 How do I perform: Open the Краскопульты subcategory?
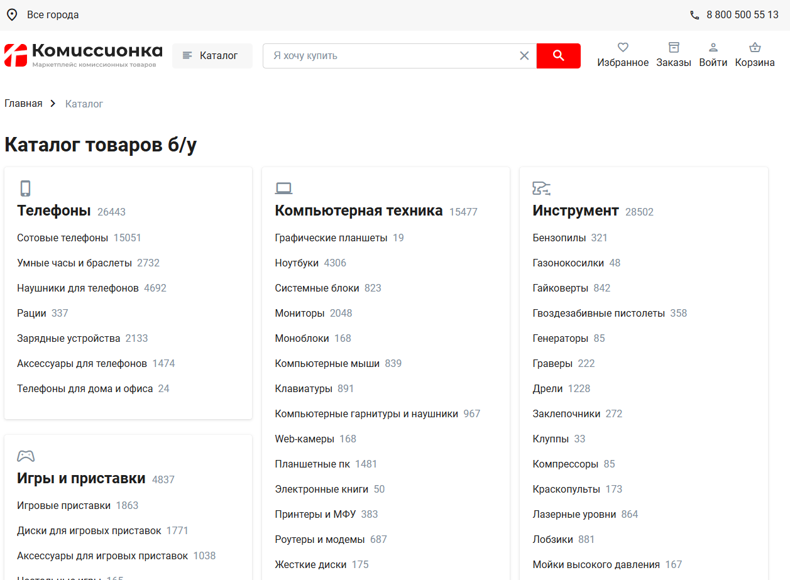pos(566,489)
